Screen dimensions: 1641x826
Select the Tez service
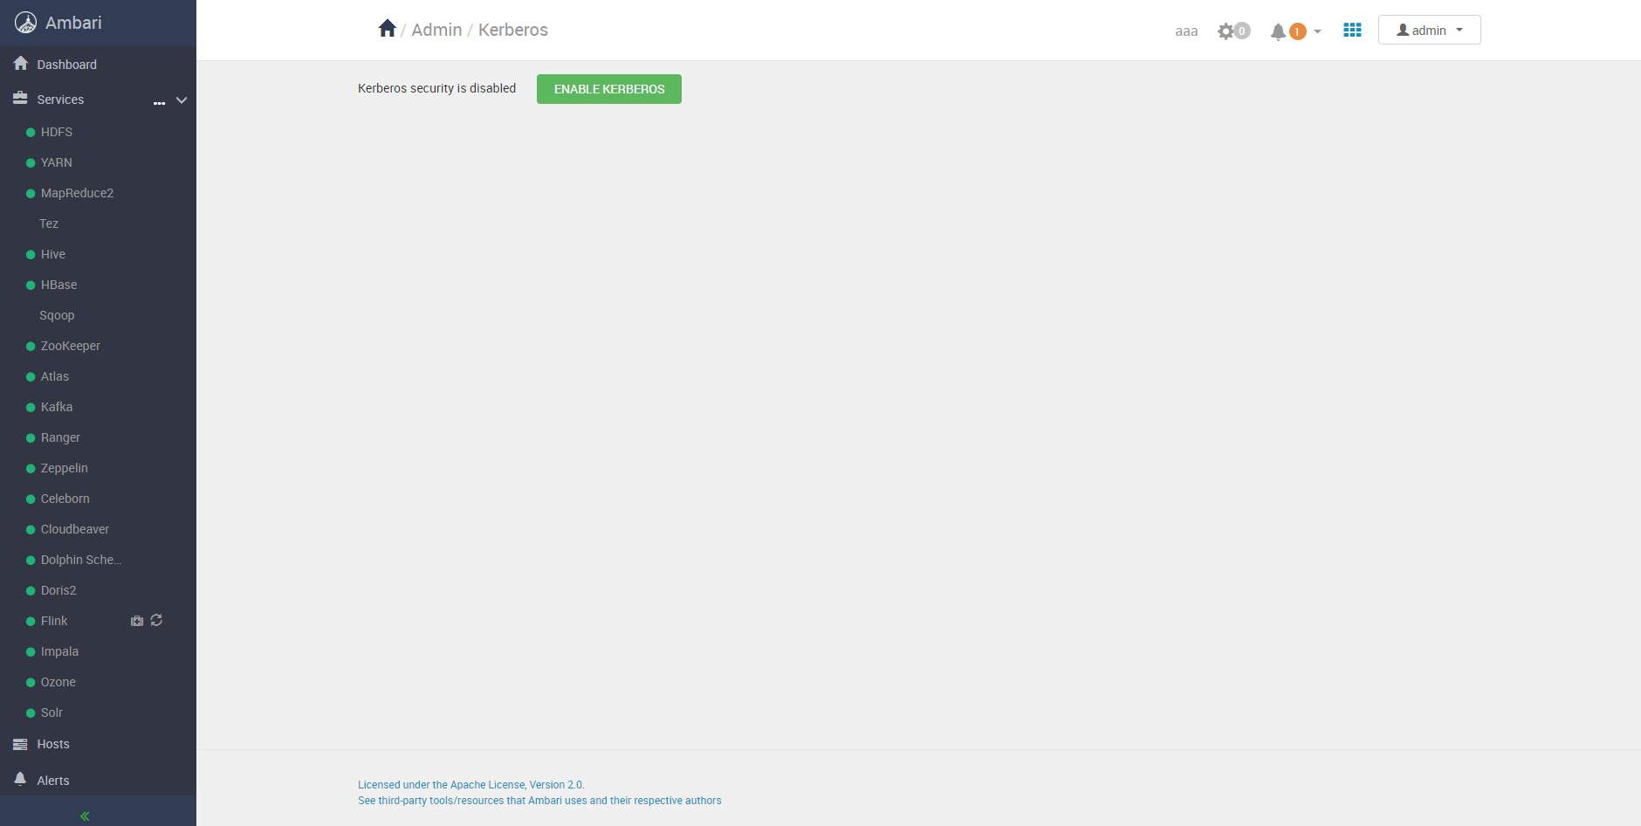coord(49,224)
